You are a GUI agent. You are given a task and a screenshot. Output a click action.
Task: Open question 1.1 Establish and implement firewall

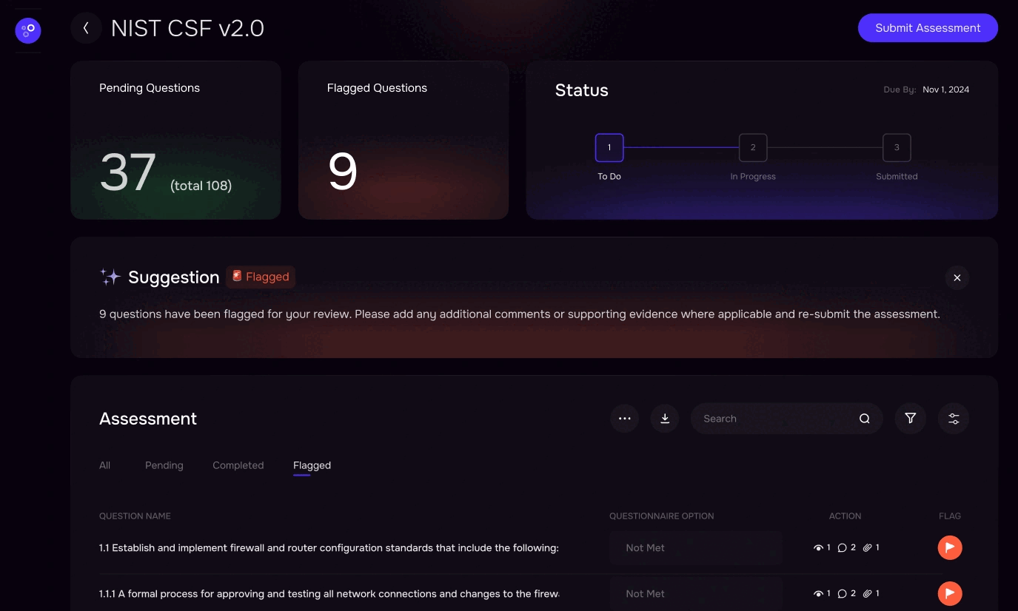[x=329, y=548]
